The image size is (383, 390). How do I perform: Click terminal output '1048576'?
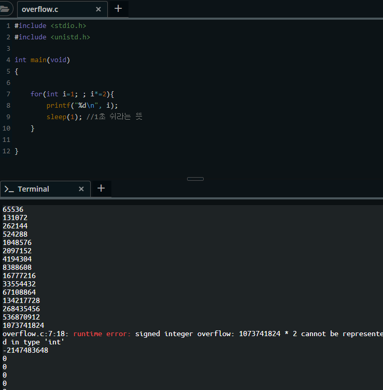17,242
